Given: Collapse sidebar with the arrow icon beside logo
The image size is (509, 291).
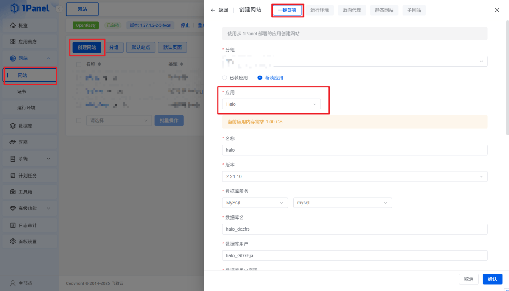Looking at the screenshot, I should (x=59, y=9).
